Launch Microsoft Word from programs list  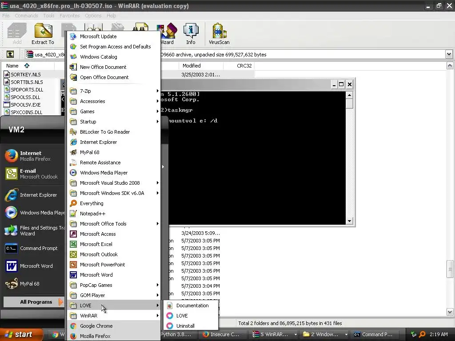coord(114,275)
